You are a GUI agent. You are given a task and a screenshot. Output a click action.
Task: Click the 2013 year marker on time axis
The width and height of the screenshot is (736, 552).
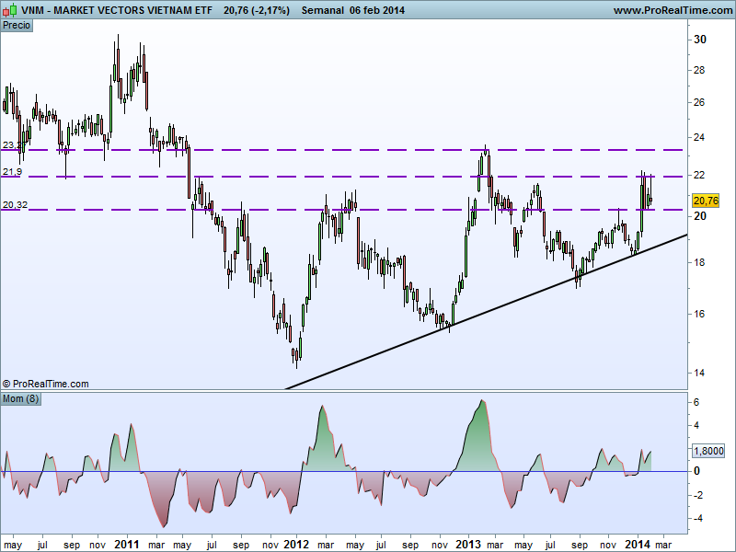(x=467, y=545)
